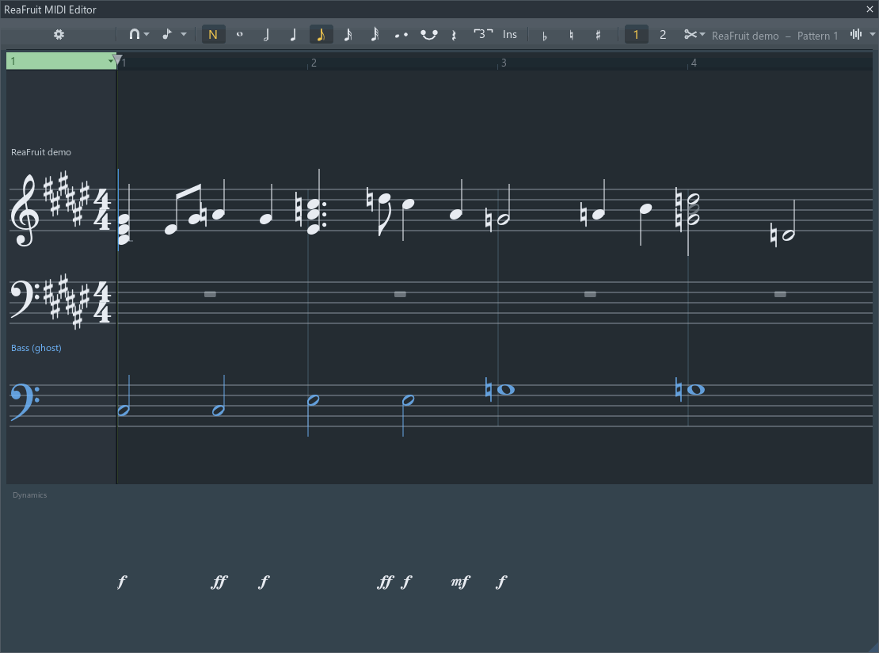Open the note tool dropdown arrow

183,35
